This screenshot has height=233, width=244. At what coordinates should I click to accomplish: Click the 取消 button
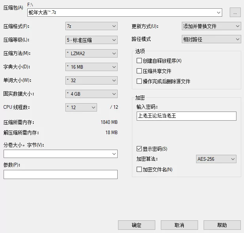coord(179,225)
